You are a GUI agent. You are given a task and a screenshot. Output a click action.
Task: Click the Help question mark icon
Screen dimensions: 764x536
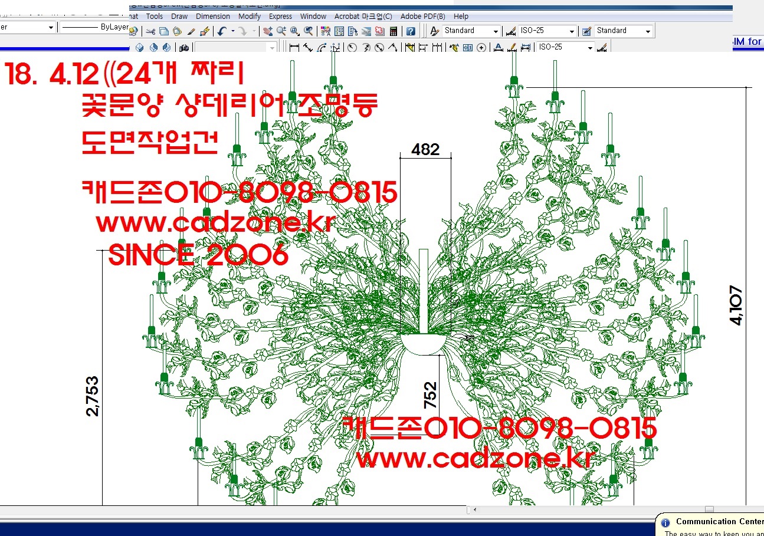coord(411,31)
